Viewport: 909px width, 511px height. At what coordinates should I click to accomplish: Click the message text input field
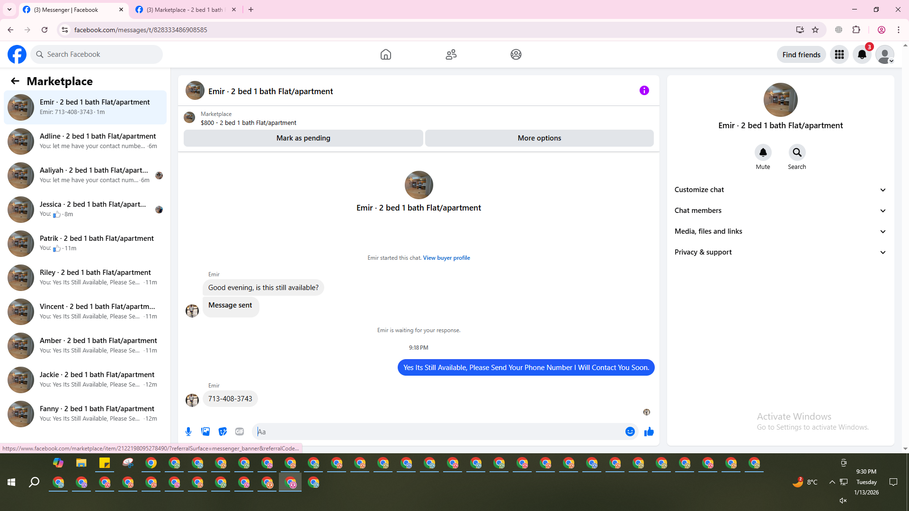click(440, 432)
